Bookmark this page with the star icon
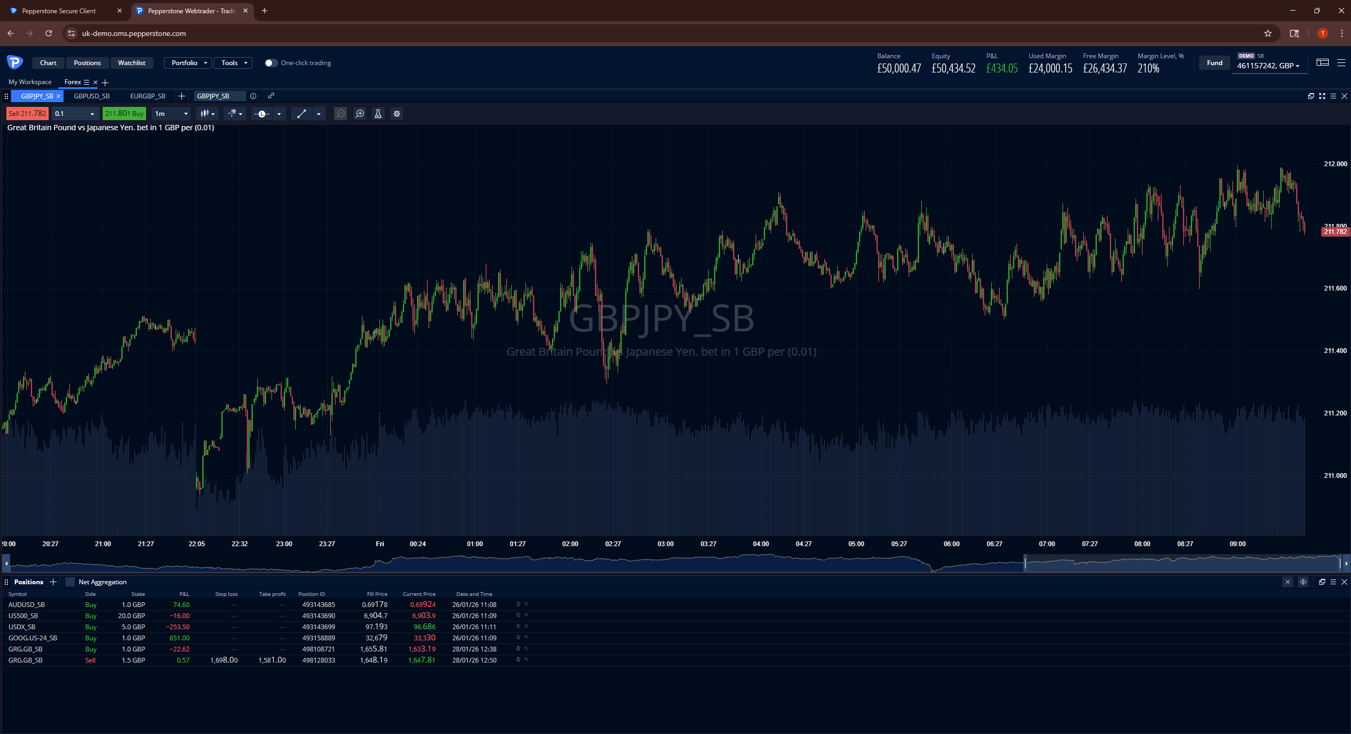Viewport: 1351px width, 734px height. point(1267,33)
